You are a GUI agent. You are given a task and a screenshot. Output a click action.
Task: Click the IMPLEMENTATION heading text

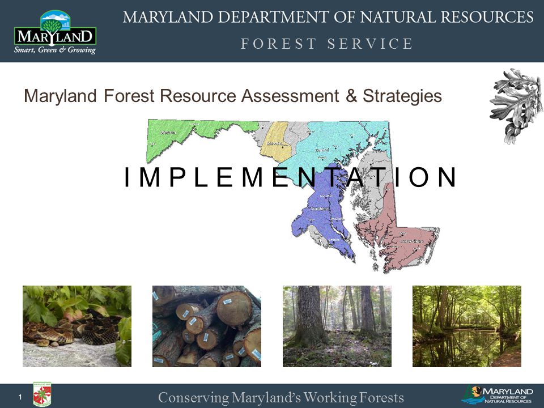[x=291, y=177]
